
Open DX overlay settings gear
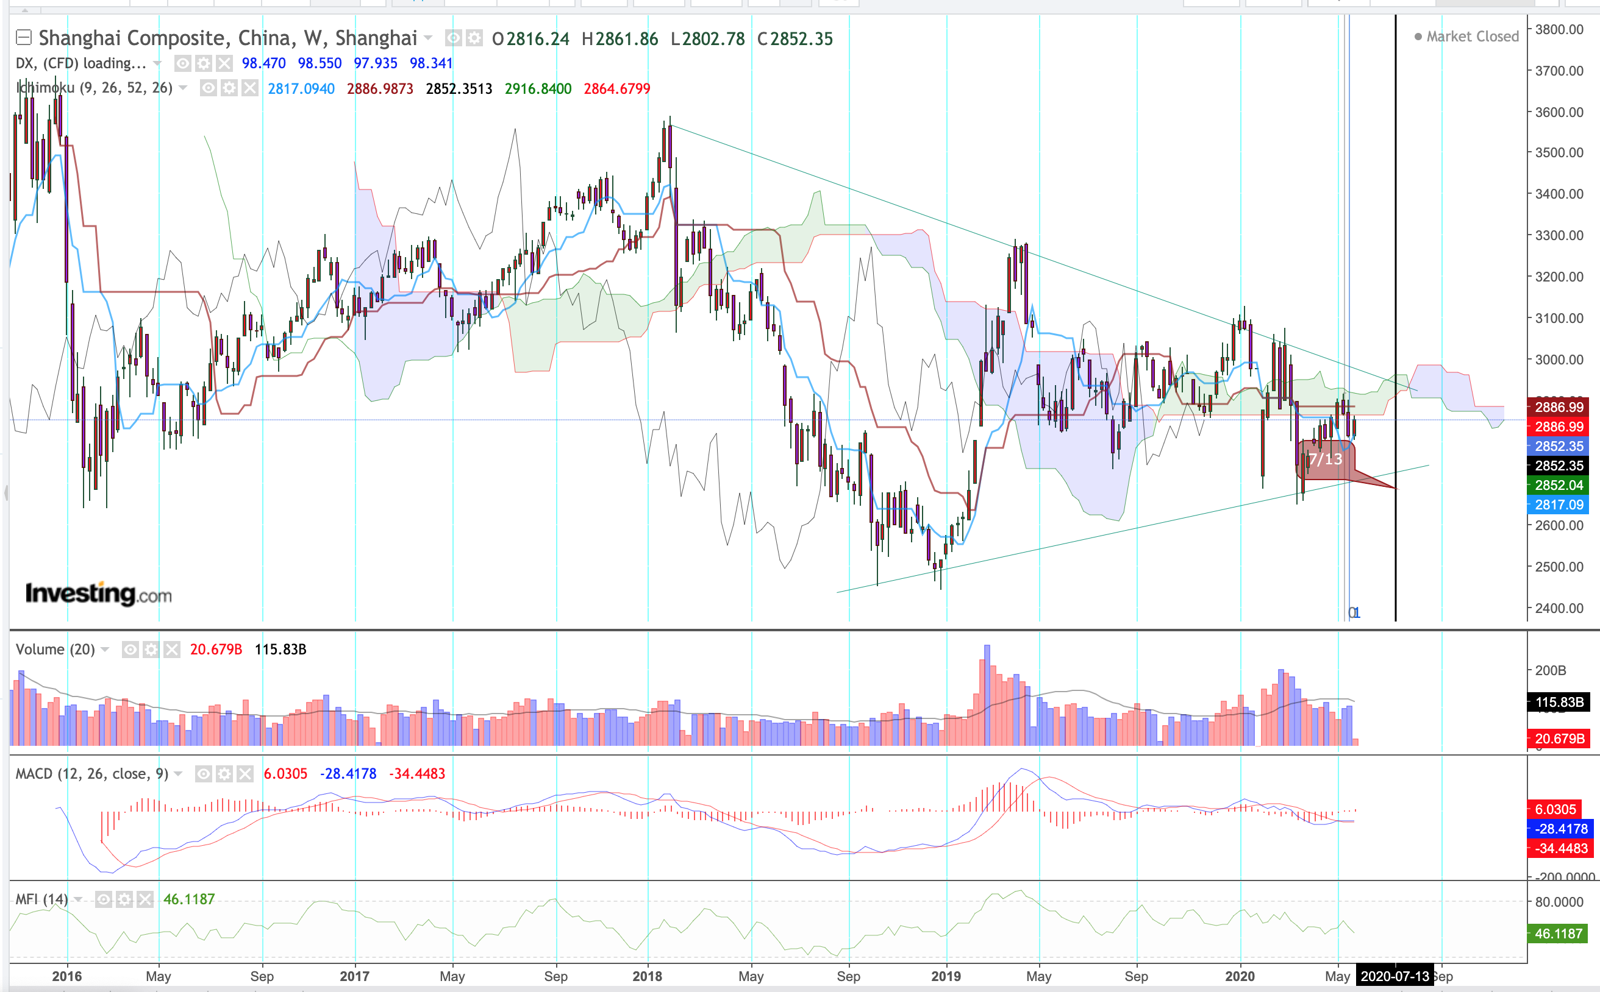click(x=204, y=63)
